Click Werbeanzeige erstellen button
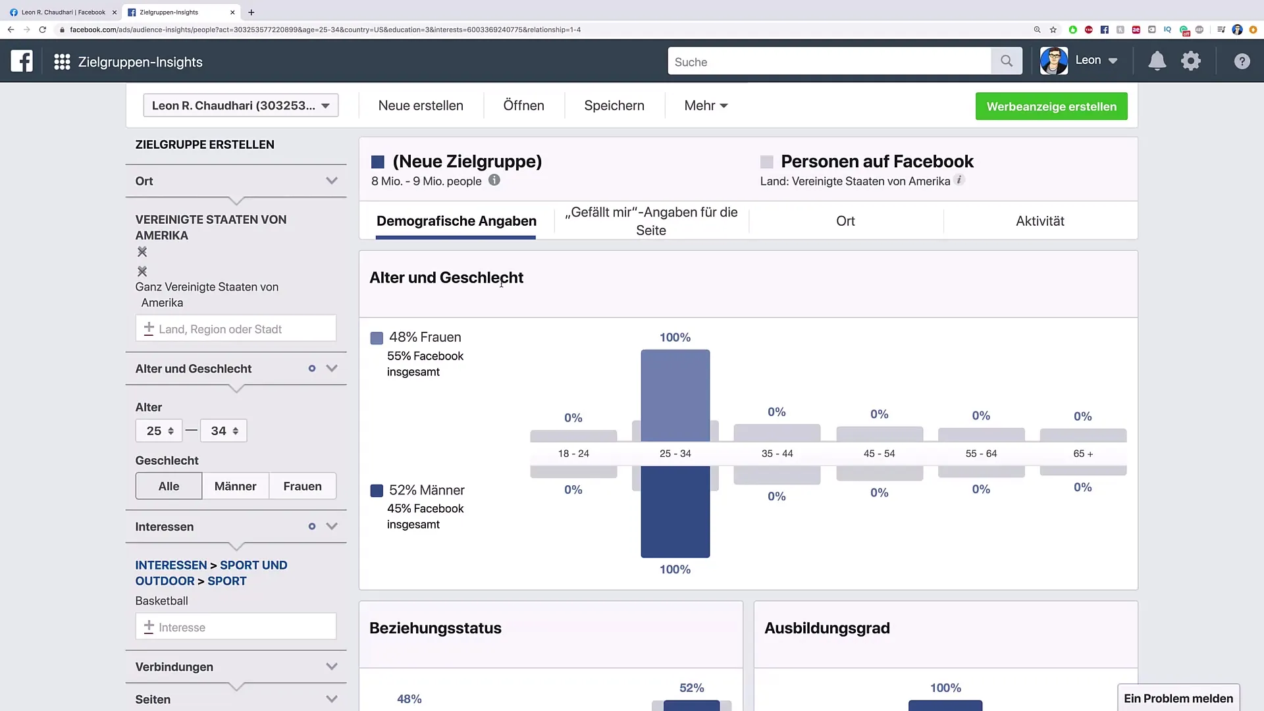Screen dimensions: 1264x711 point(1051,106)
